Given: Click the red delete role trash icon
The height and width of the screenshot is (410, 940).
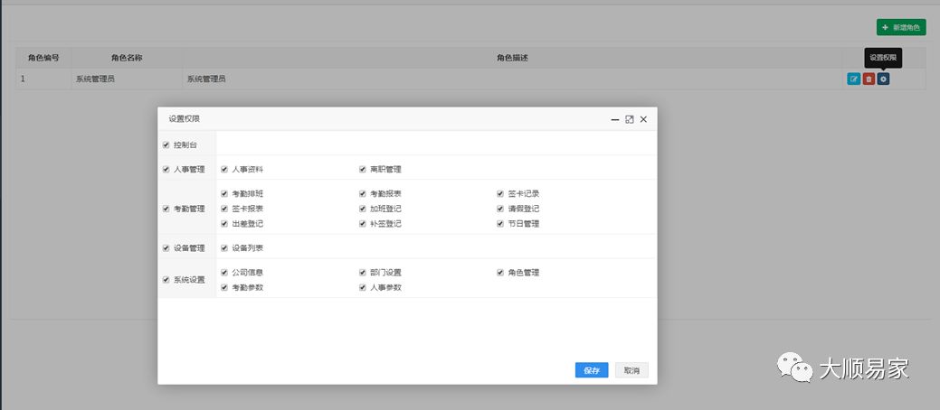Looking at the screenshot, I should tap(869, 79).
